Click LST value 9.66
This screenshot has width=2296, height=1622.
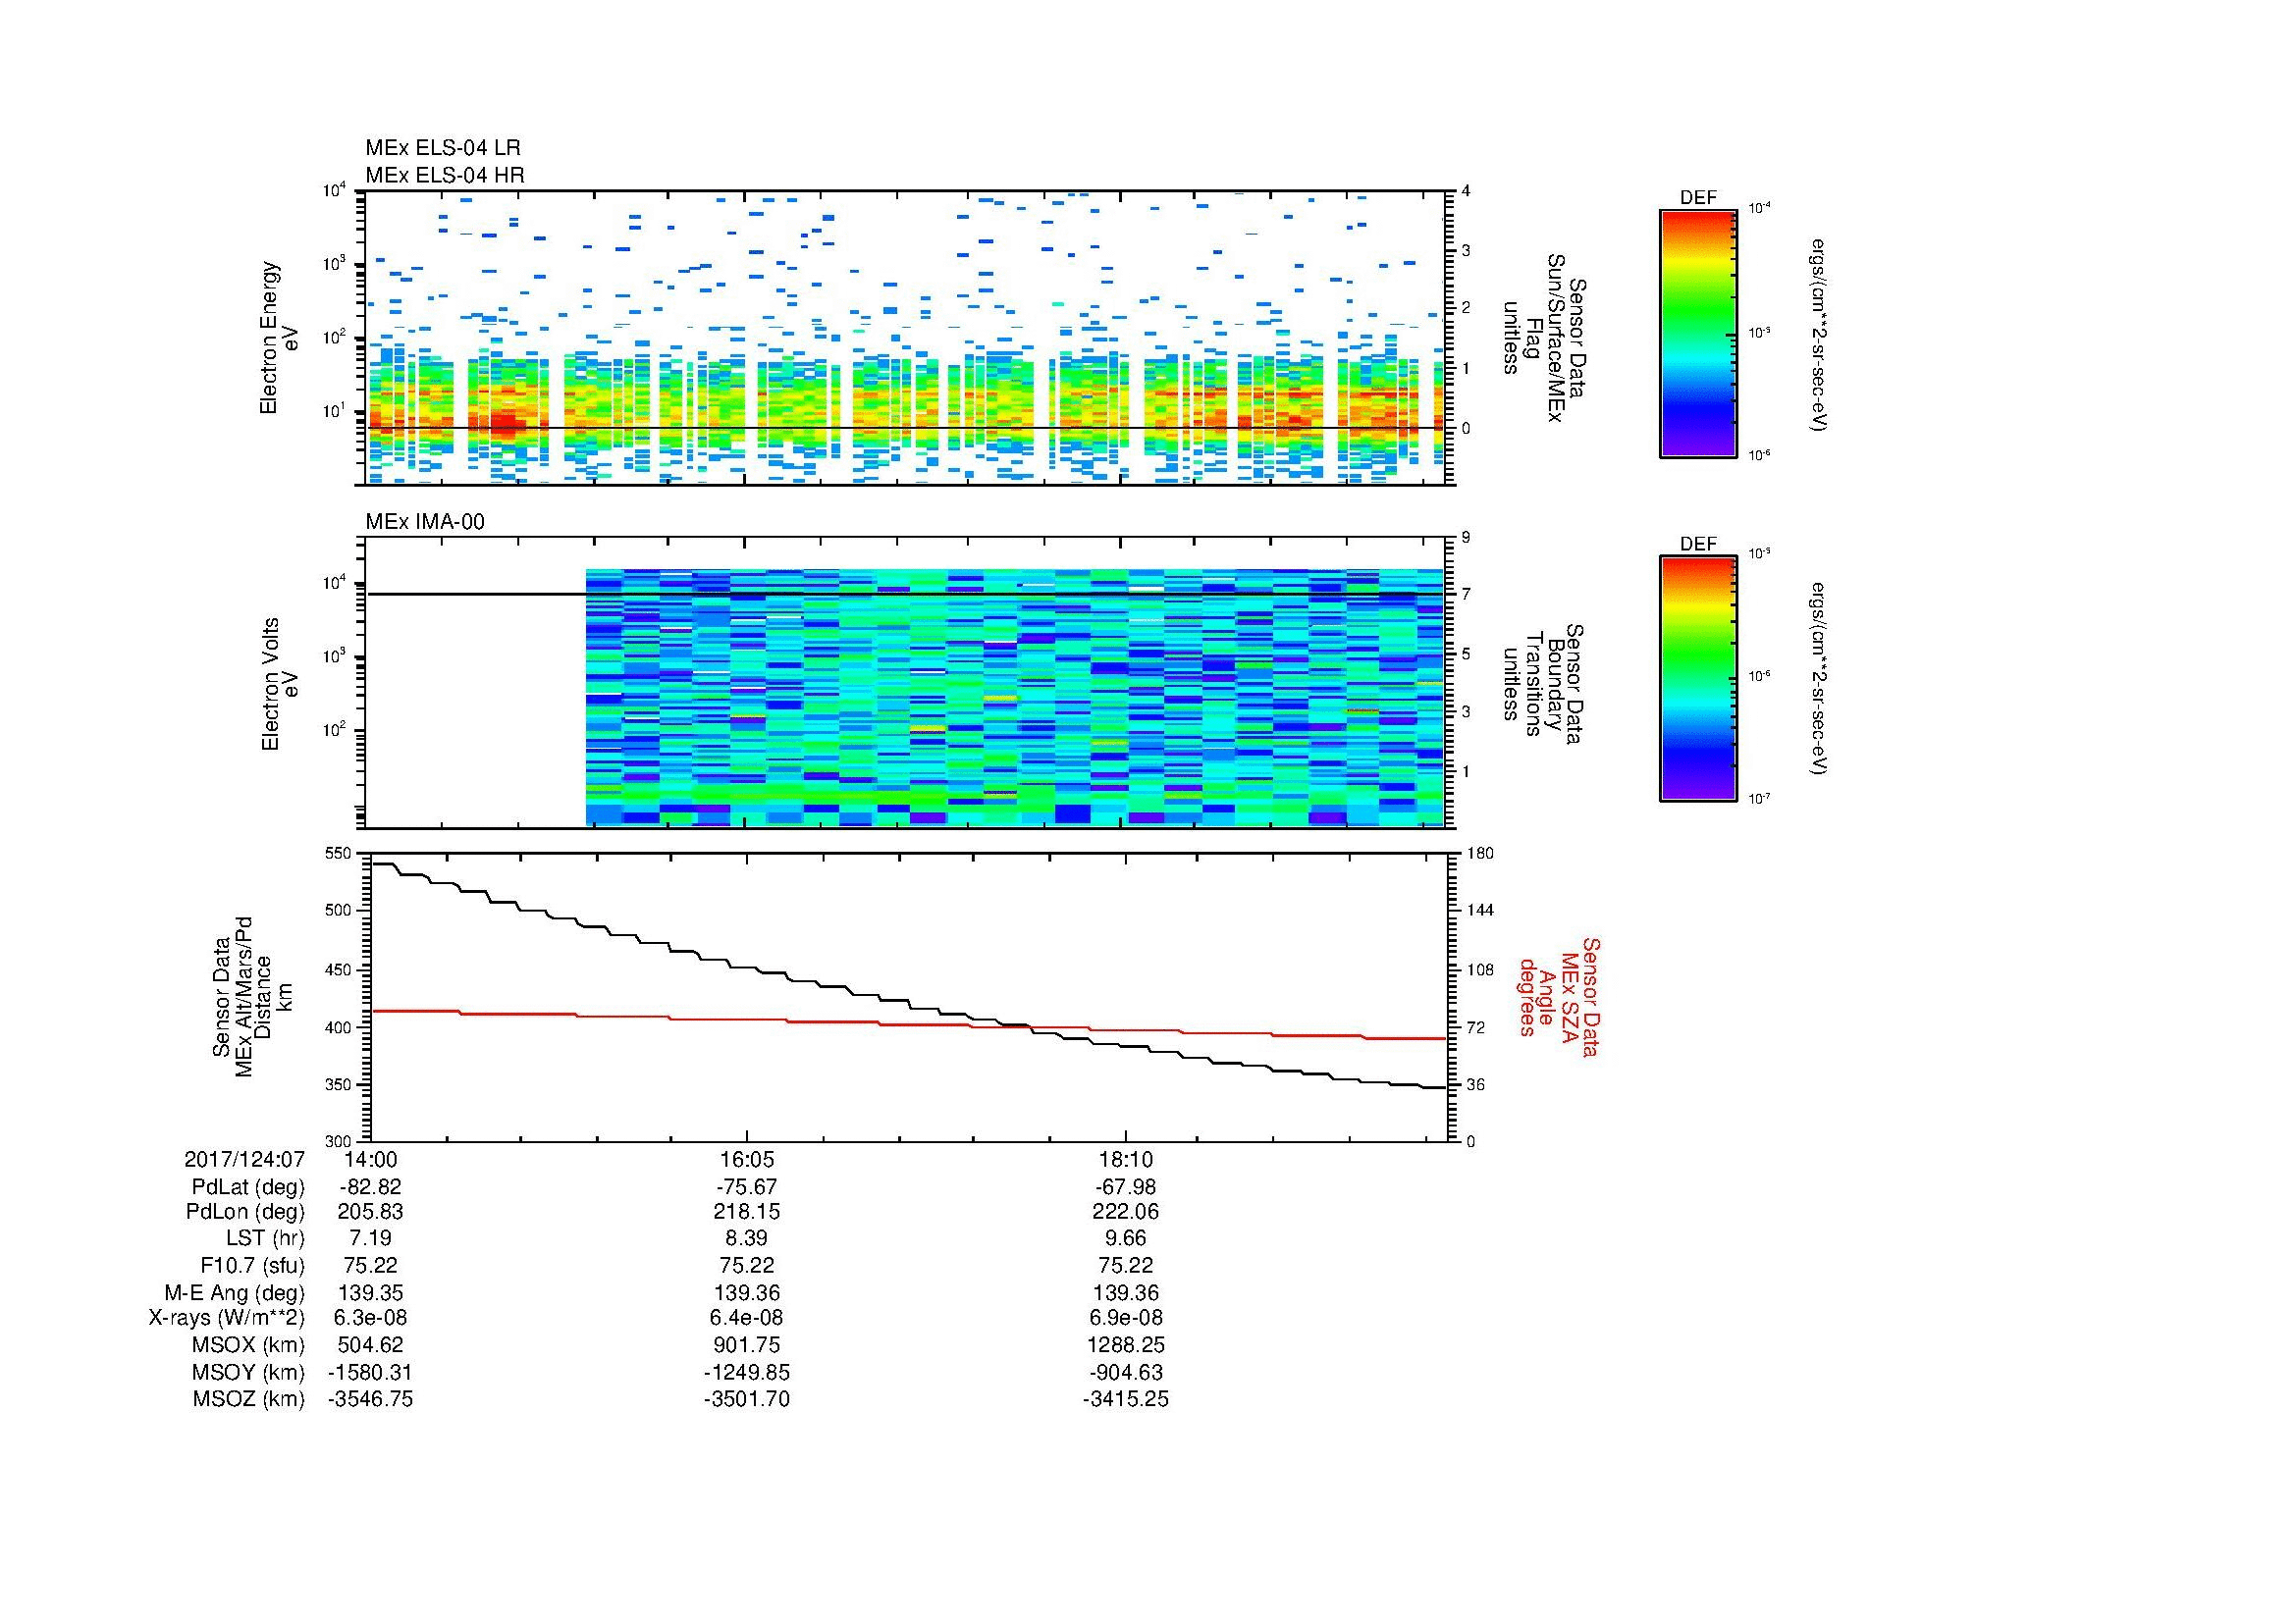coord(1126,1238)
